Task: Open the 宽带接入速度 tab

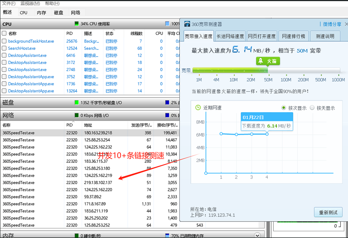Action: point(199,36)
